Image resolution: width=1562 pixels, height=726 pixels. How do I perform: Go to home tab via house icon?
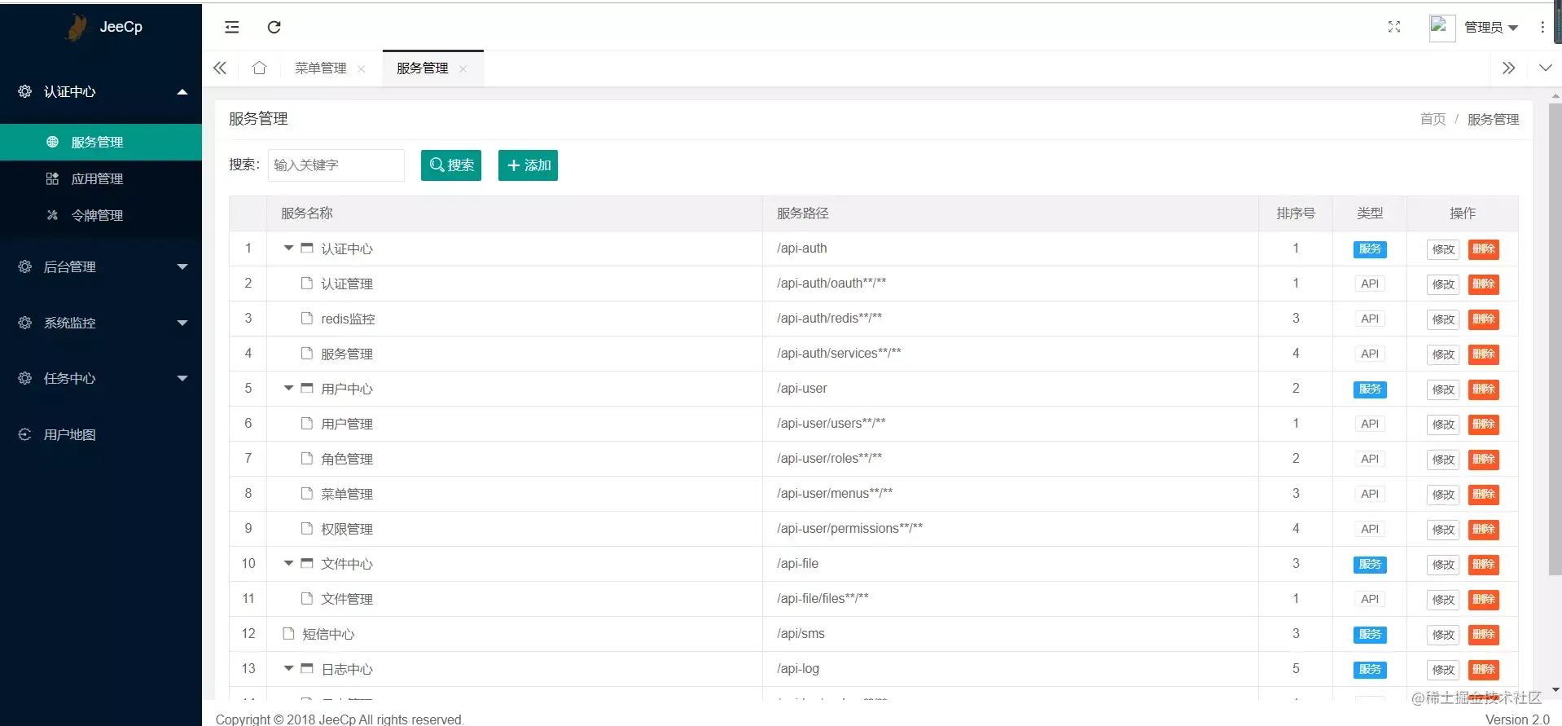point(259,68)
